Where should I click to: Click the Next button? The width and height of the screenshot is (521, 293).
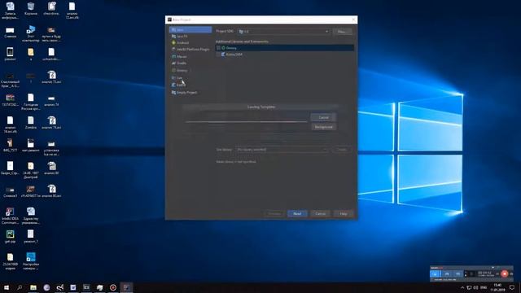[x=297, y=213]
